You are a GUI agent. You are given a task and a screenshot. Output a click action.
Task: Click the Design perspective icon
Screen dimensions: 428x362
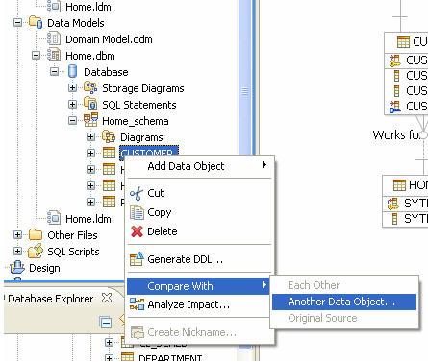[17, 267]
